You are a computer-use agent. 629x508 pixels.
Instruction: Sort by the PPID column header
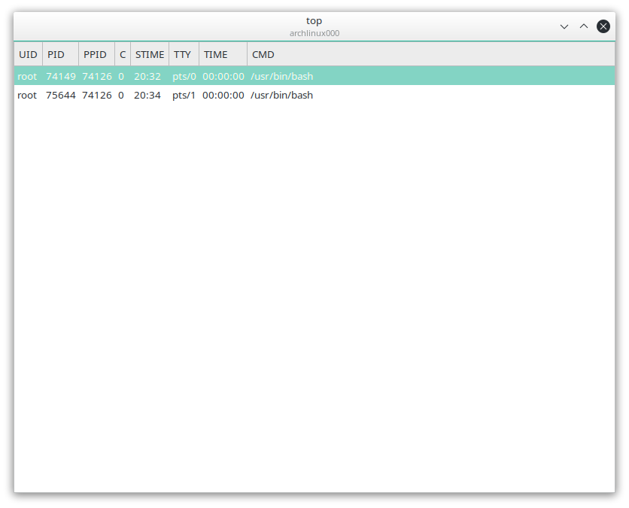click(96, 54)
